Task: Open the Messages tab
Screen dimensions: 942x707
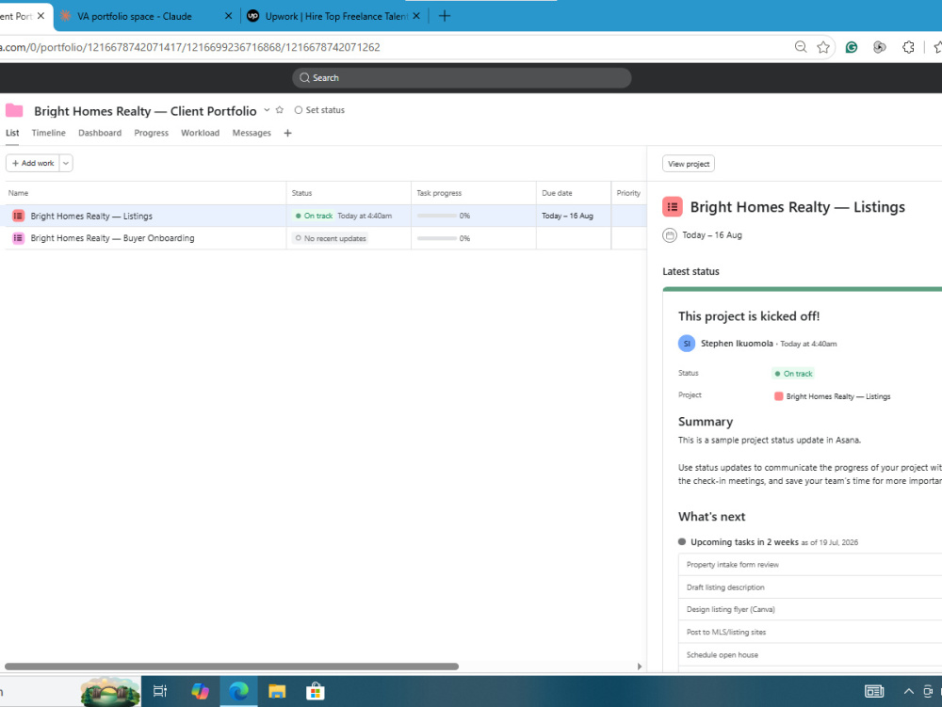Action: coord(252,133)
